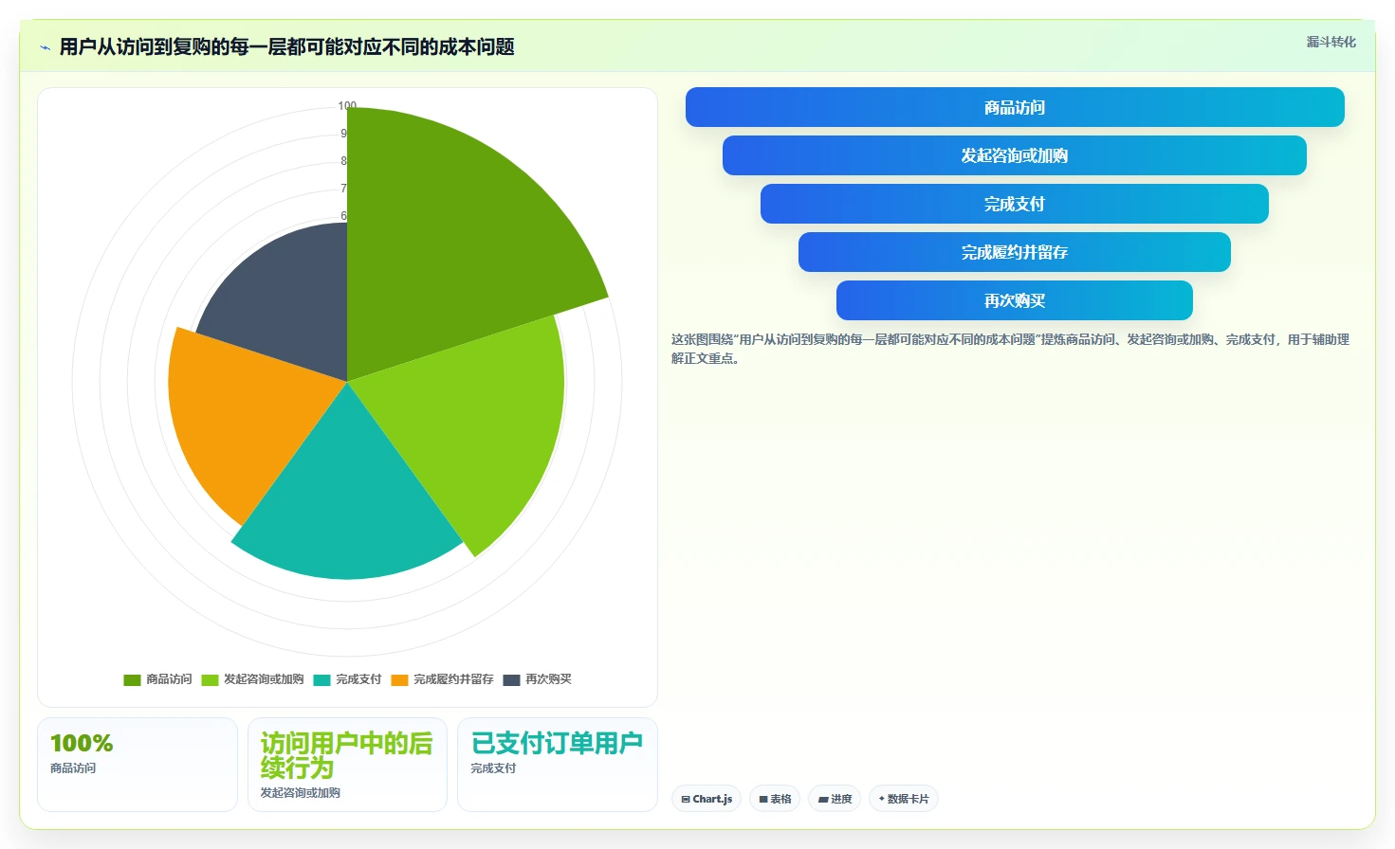
Task: Click the 100 axis label on chart
Action: click(x=347, y=106)
